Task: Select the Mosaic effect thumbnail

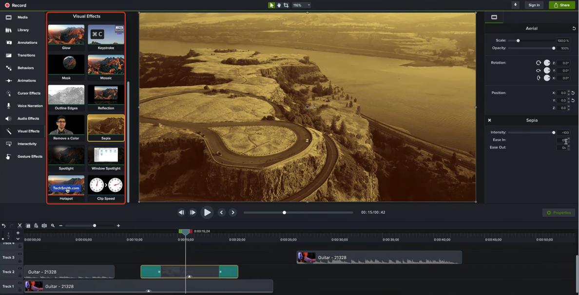Action: [x=106, y=65]
